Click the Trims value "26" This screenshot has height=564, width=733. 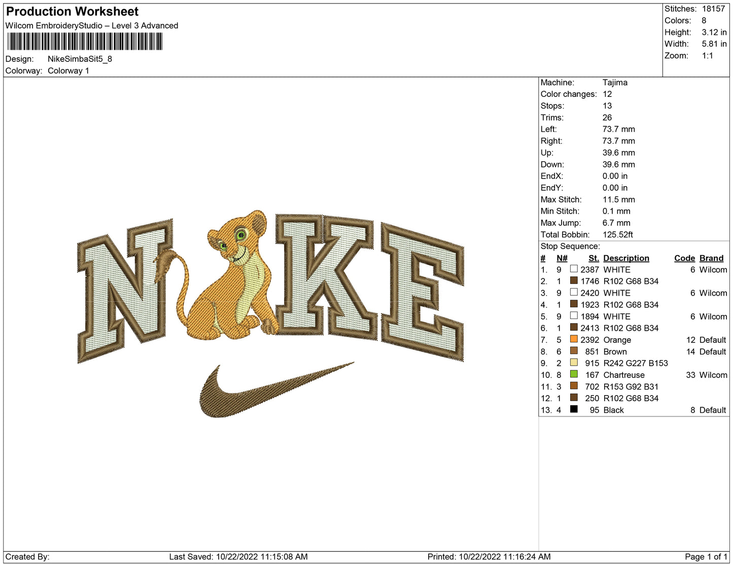(607, 118)
